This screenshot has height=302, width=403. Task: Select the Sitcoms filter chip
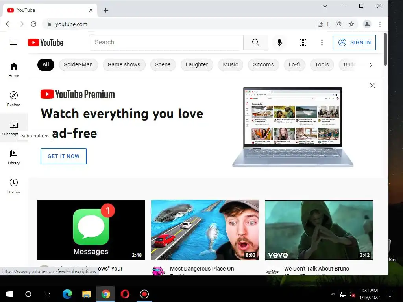263,65
